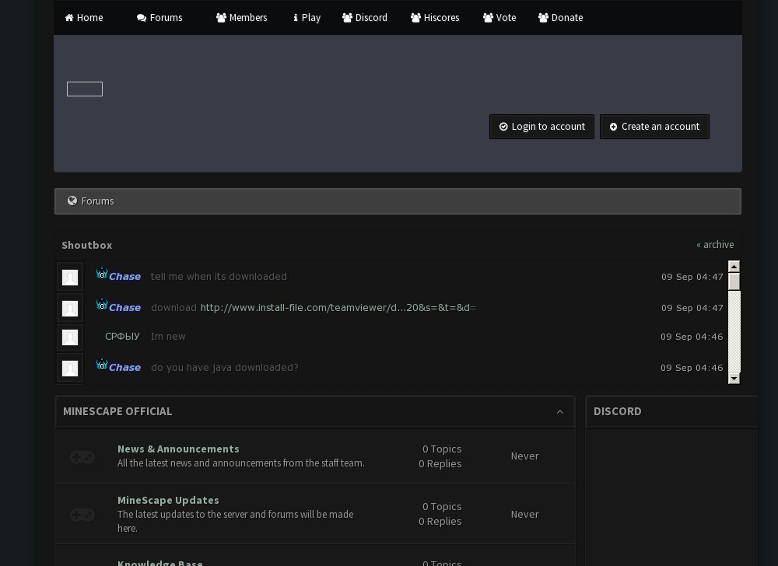Click the Login to account button
This screenshot has height=566, width=778.
pos(541,127)
